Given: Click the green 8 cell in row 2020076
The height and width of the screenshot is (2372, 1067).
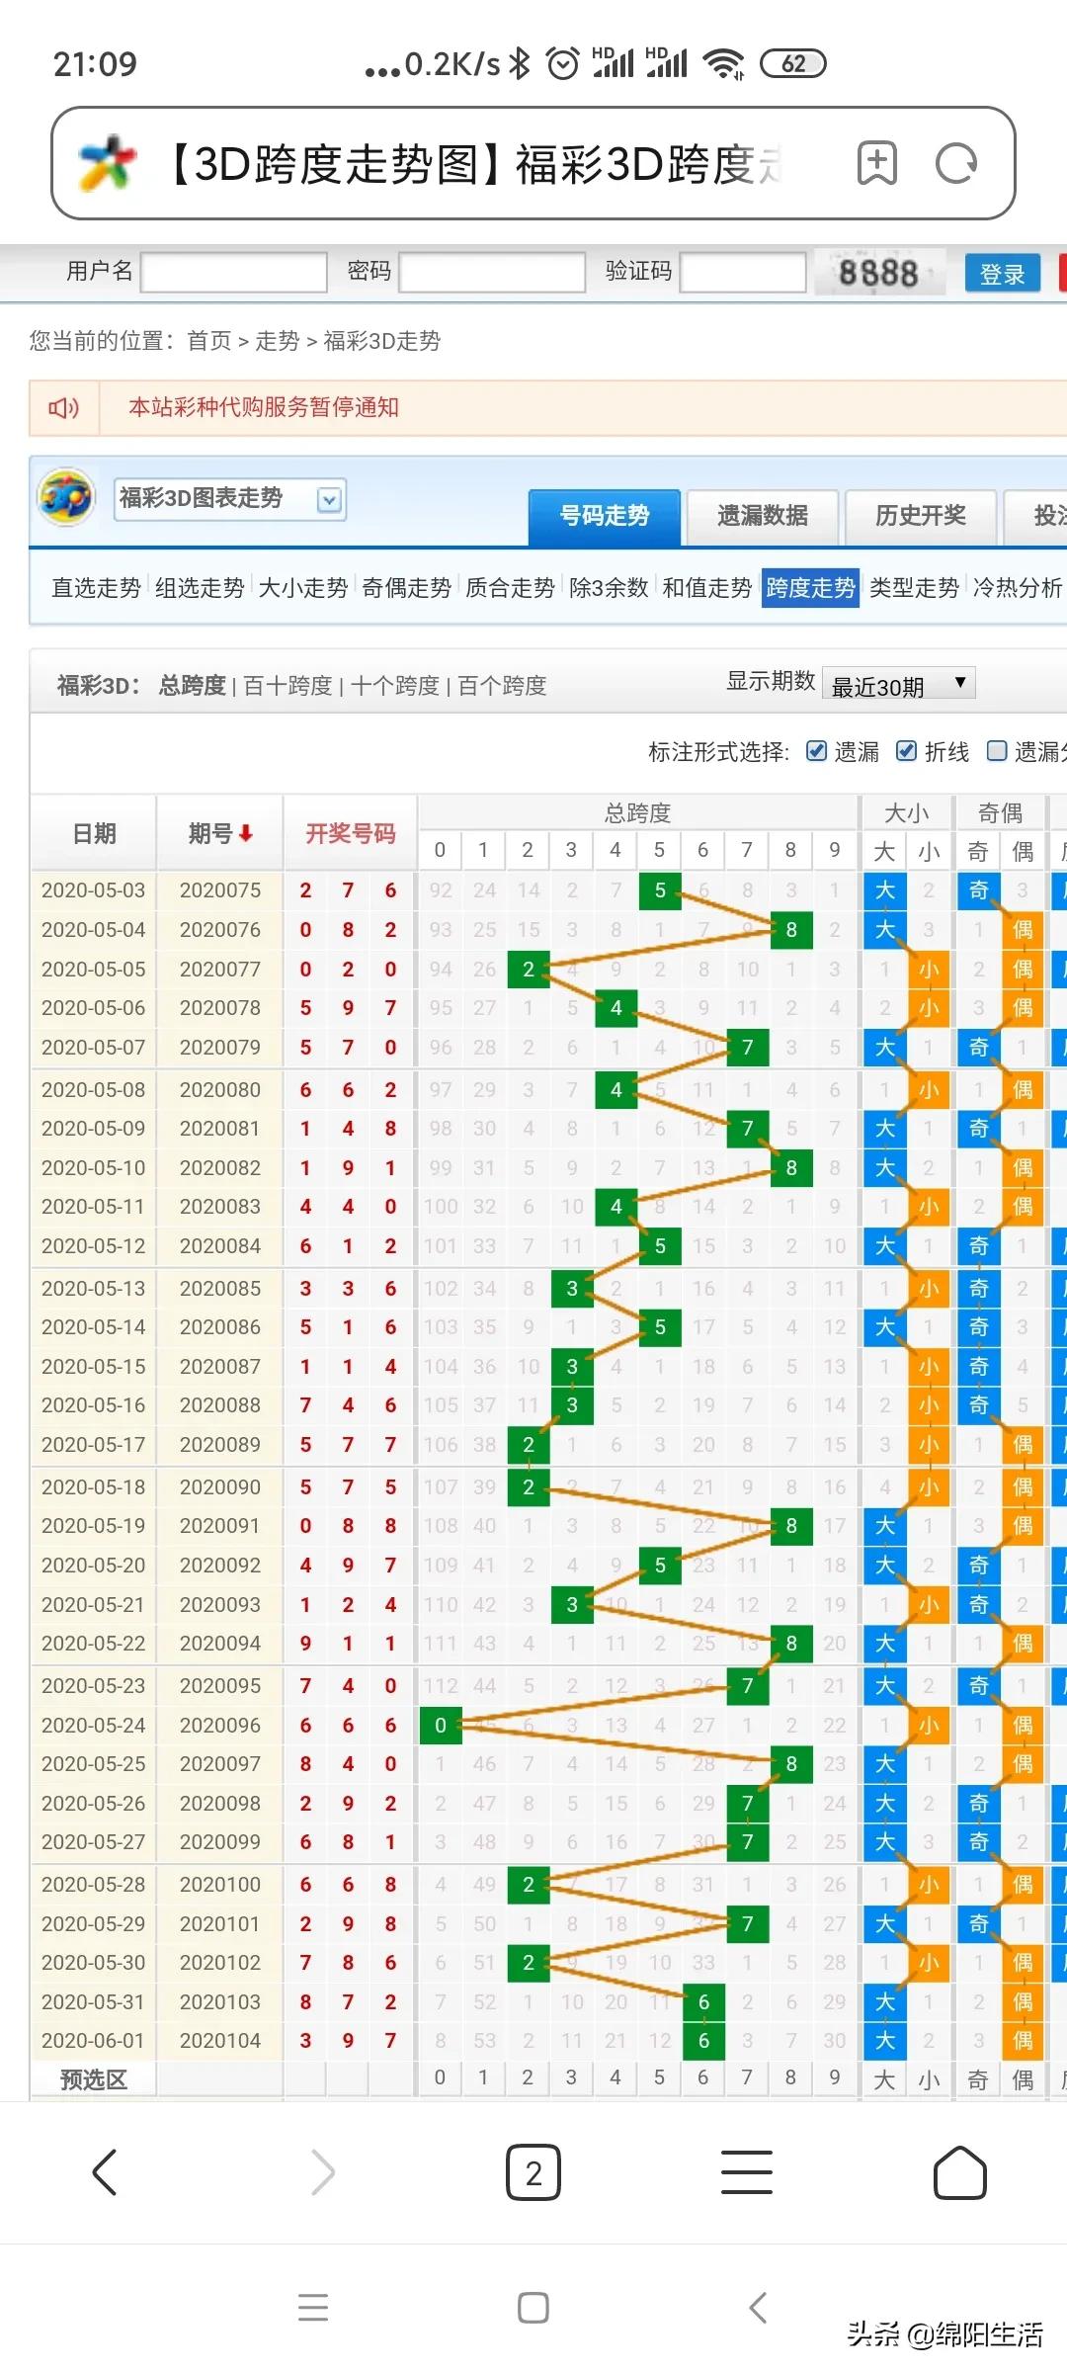Looking at the screenshot, I should click(791, 930).
